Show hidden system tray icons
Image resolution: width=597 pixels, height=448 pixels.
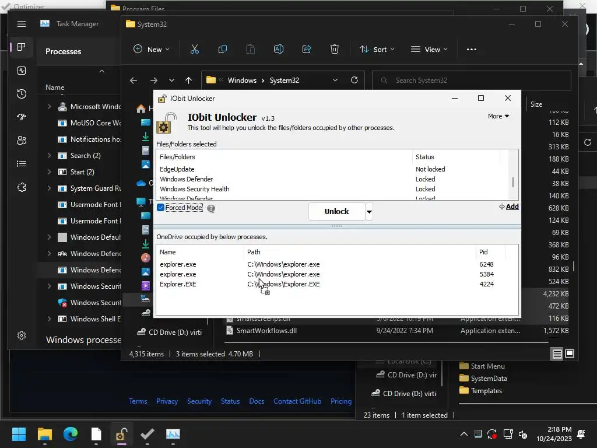point(463,434)
